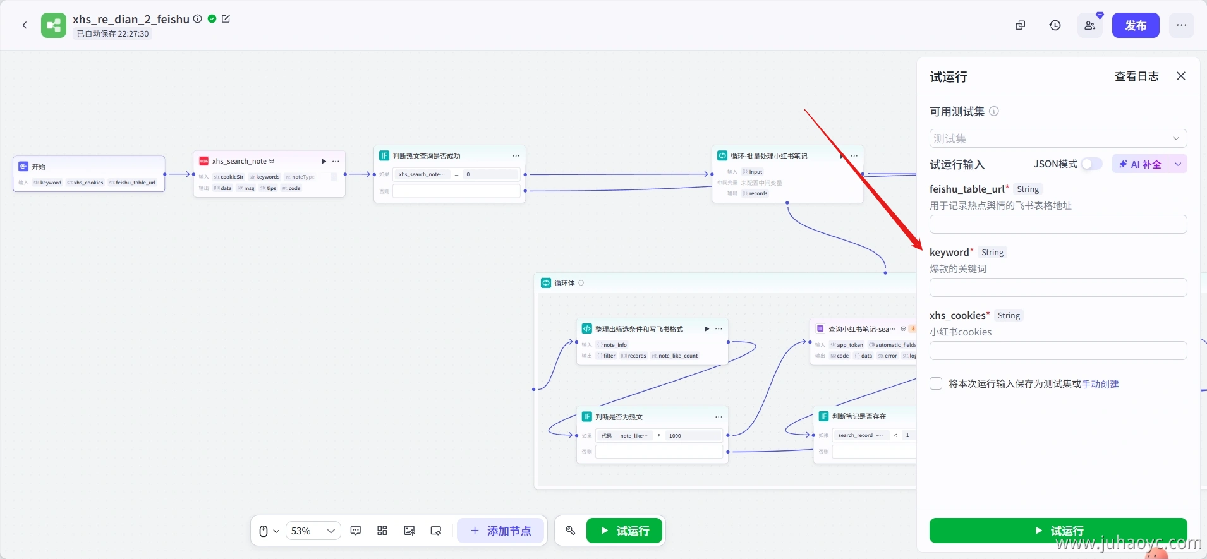Click the image export icon in the bottom toolbar
Image resolution: width=1207 pixels, height=559 pixels.
click(x=409, y=531)
